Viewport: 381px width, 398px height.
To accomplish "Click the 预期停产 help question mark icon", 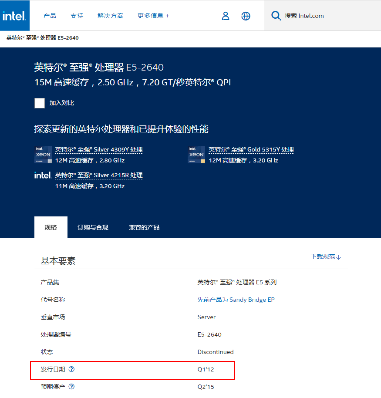I will coord(71,386).
